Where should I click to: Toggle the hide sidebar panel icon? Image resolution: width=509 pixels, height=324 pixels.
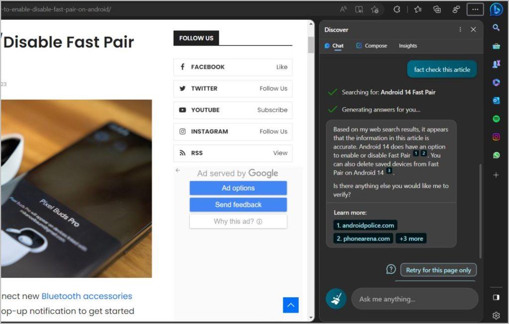(x=496, y=297)
